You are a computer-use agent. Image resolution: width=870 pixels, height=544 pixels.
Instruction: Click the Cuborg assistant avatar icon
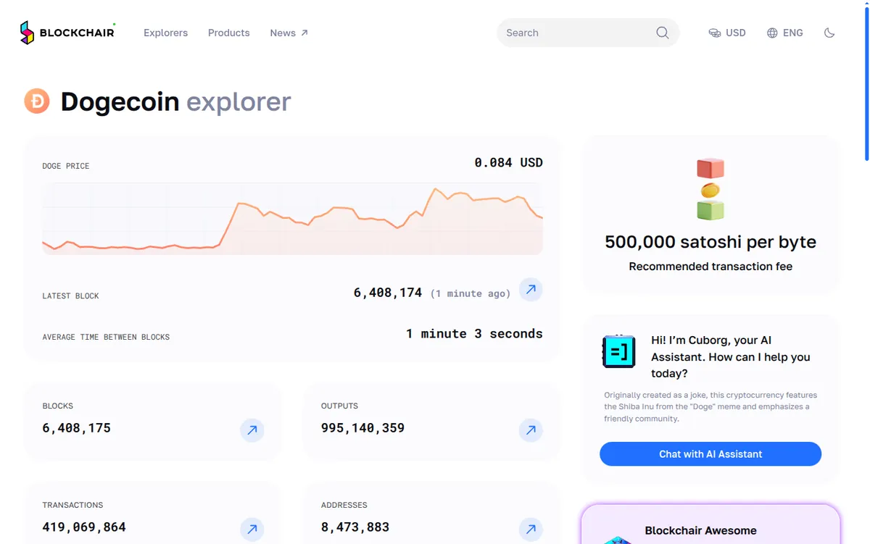pos(619,351)
